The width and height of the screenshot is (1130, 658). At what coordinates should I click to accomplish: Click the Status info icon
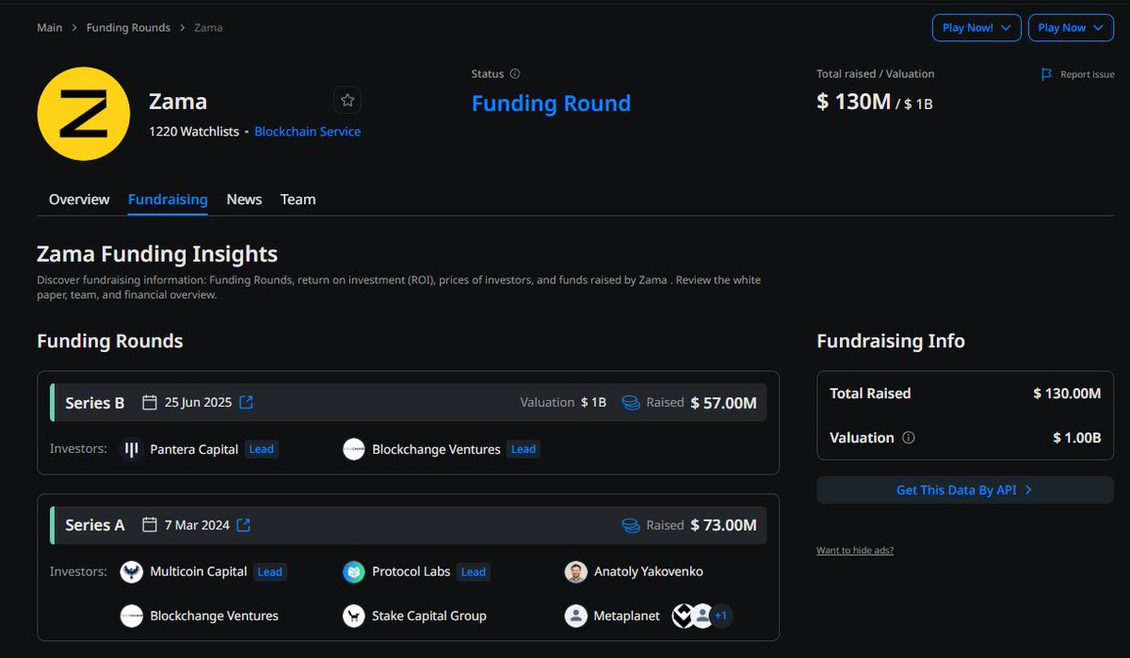tap(515, 73)
